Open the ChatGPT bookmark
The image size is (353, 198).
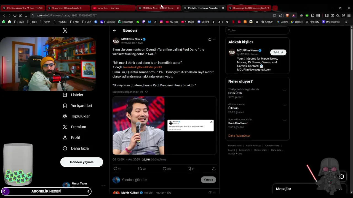pos(267,22)
